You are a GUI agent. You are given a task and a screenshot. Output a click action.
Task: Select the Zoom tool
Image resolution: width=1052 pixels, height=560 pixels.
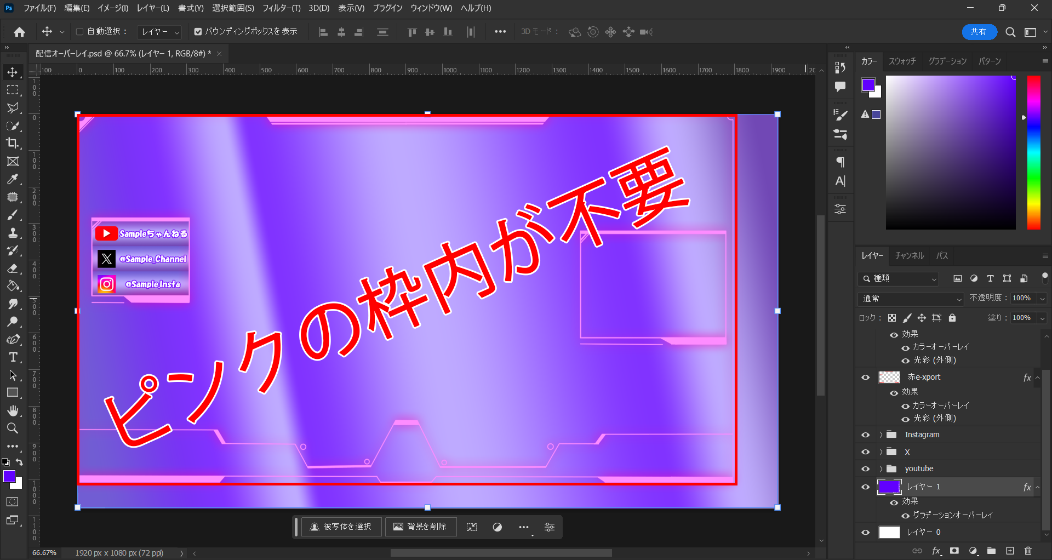tap(13, 428)
